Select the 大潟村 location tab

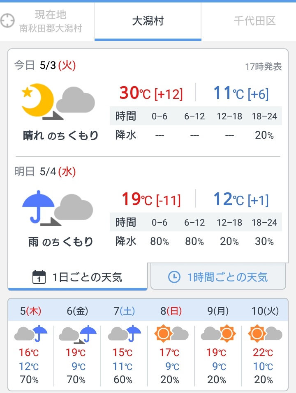coord(148,21)
